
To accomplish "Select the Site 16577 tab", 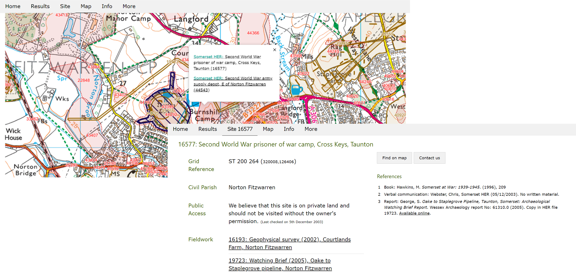I will coord(240,129).
